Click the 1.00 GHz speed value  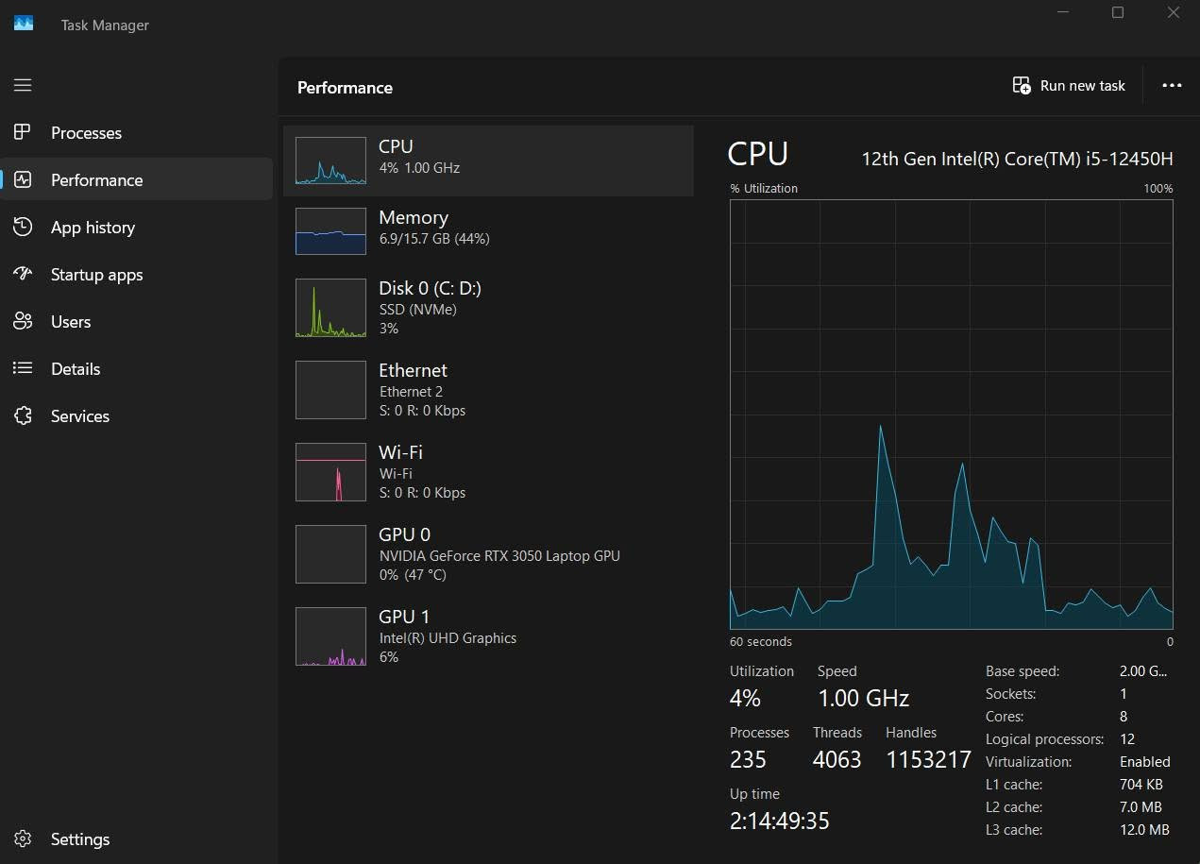pyautogui.click(x=863, y=698)
